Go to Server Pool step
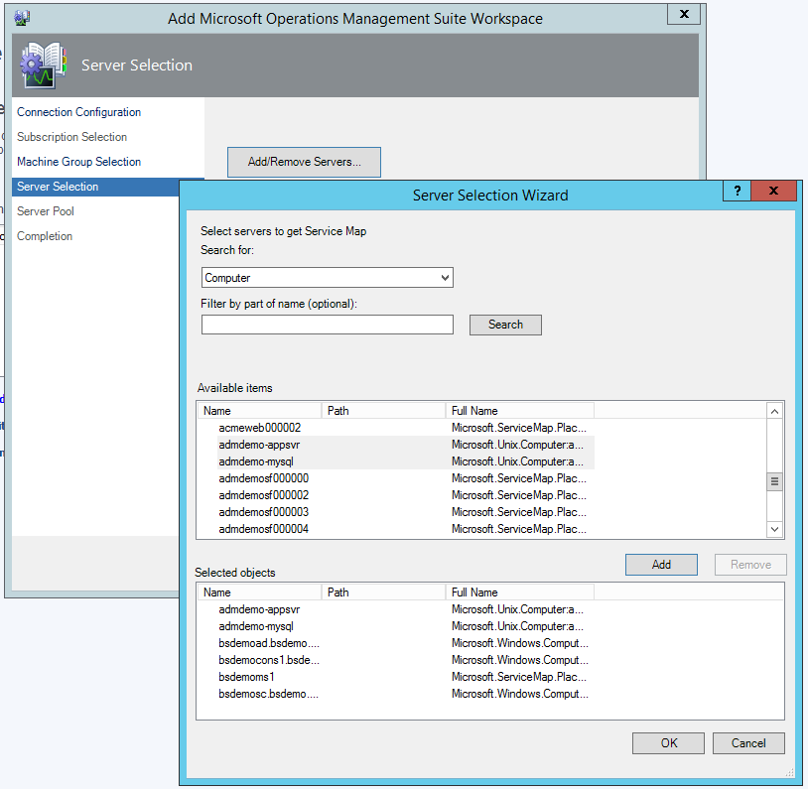The width and height of the screenshot is (808, 789). pyautogui.click(x=46, y=211)
